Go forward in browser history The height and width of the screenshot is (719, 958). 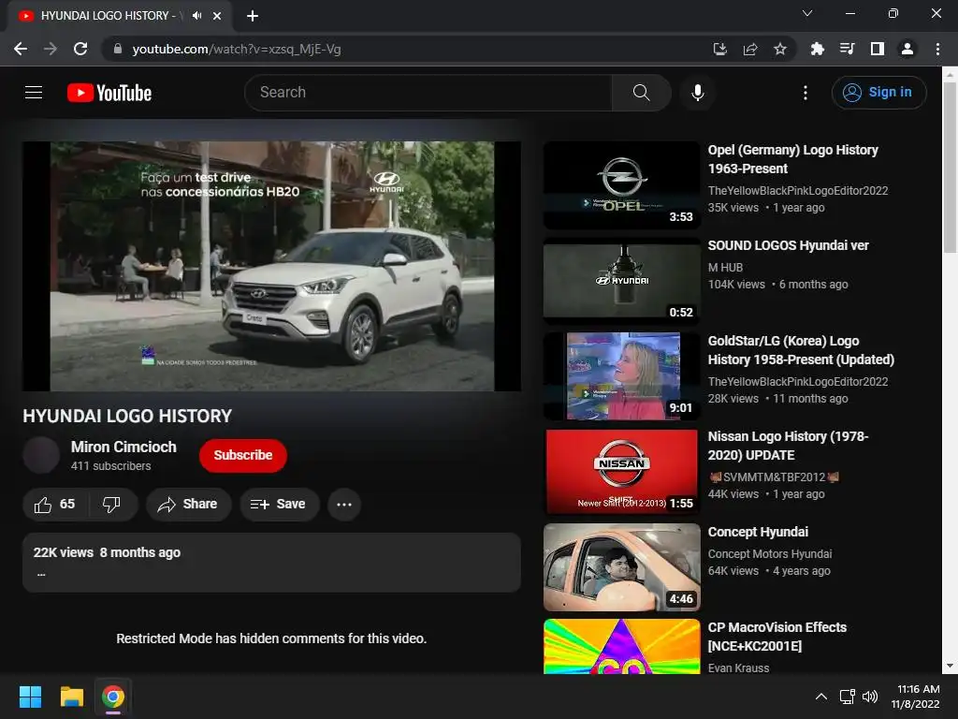pyautogui.click(x=51, y=49)
